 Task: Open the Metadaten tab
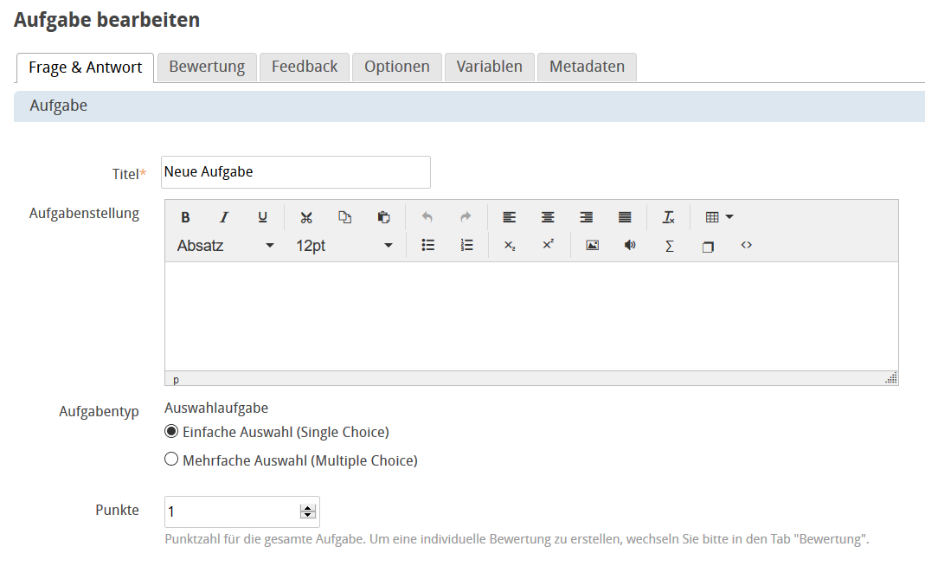pyautogui.click(x=586, y=66)
